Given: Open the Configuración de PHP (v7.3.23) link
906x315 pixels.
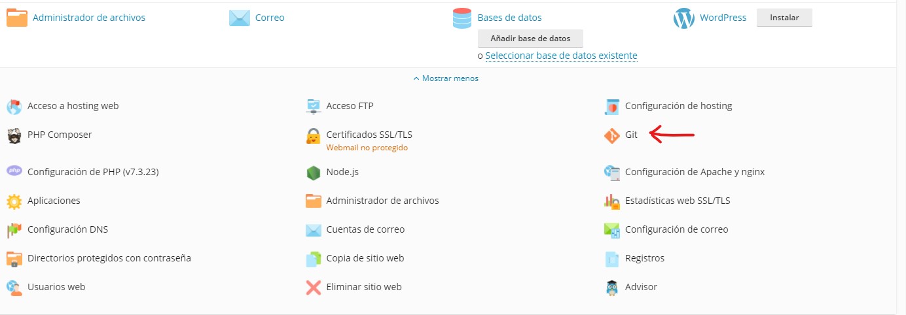Looking at the screenshot, I should click(x=93, y=173).
